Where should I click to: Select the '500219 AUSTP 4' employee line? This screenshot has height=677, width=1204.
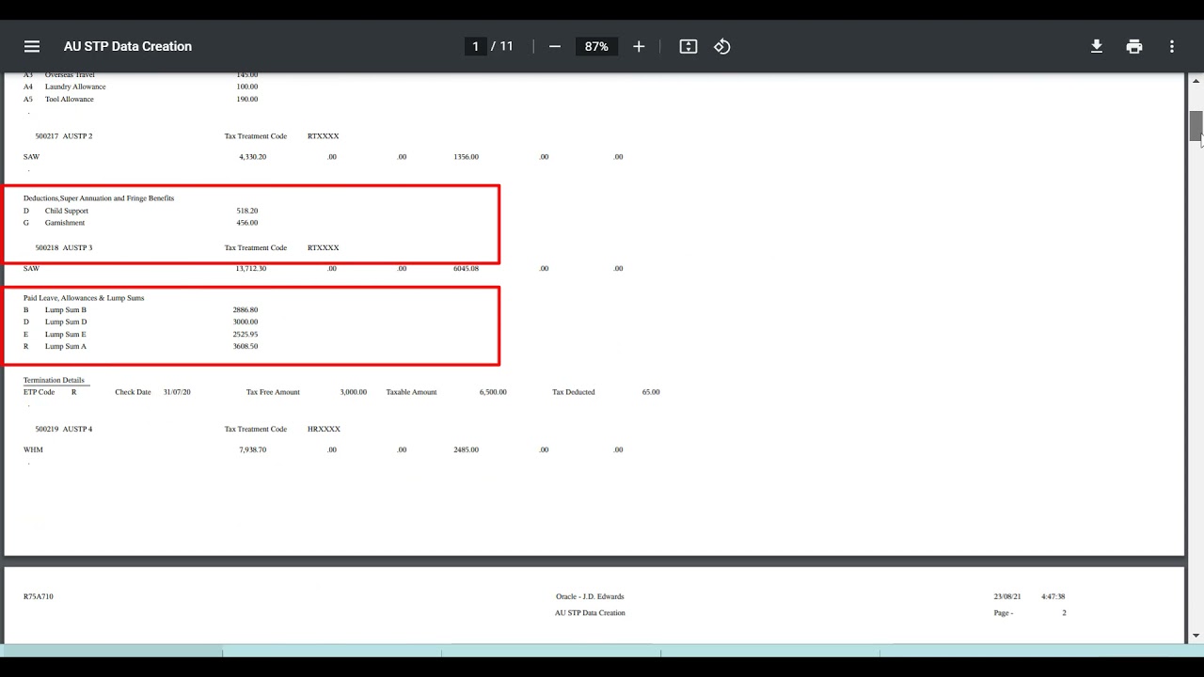(x=64, y=429)
